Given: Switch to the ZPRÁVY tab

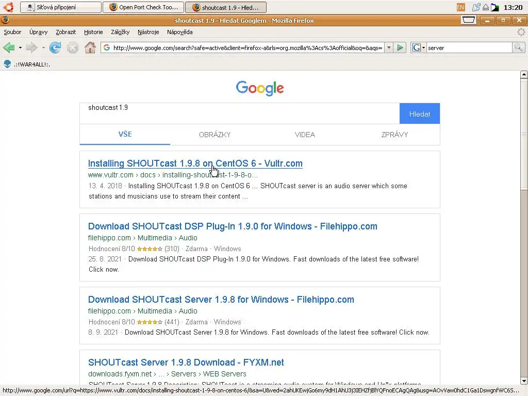Looking at the screenshot, I should [x=394, y=135].
